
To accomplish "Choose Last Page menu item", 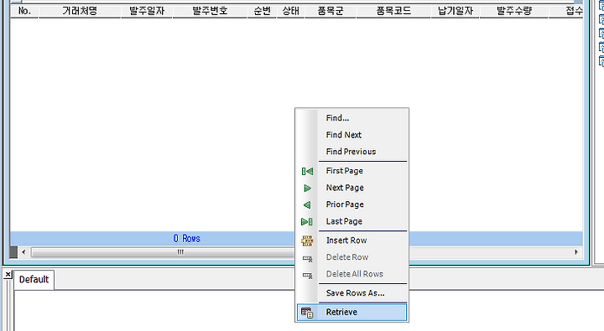I will tap(351, 221).
